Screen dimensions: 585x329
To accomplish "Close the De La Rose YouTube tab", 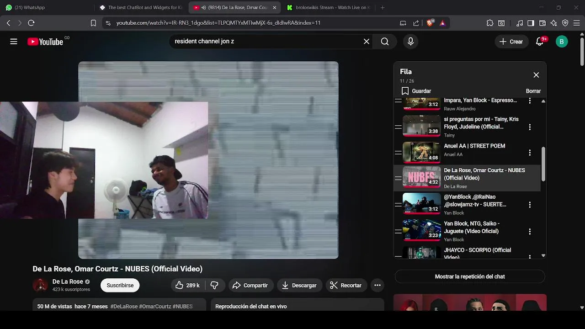I will (x=274, y=7).
